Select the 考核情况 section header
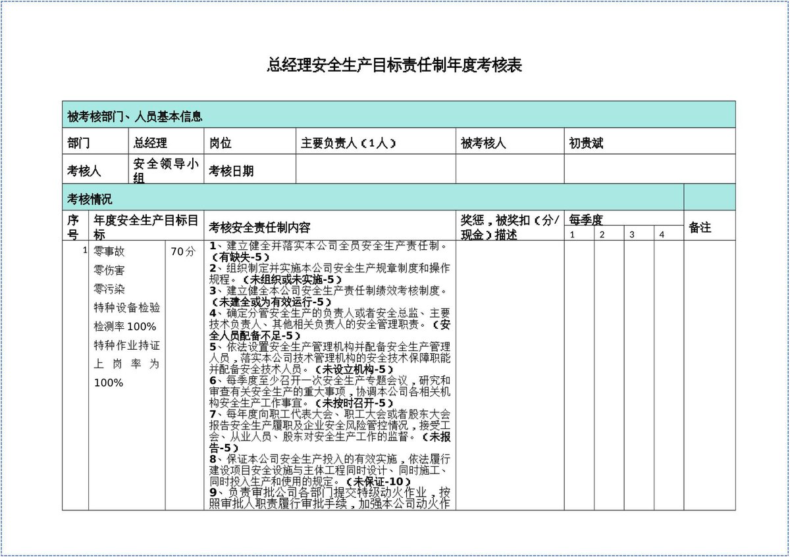This screenshot has height=557, width=790. pos(373,197)
